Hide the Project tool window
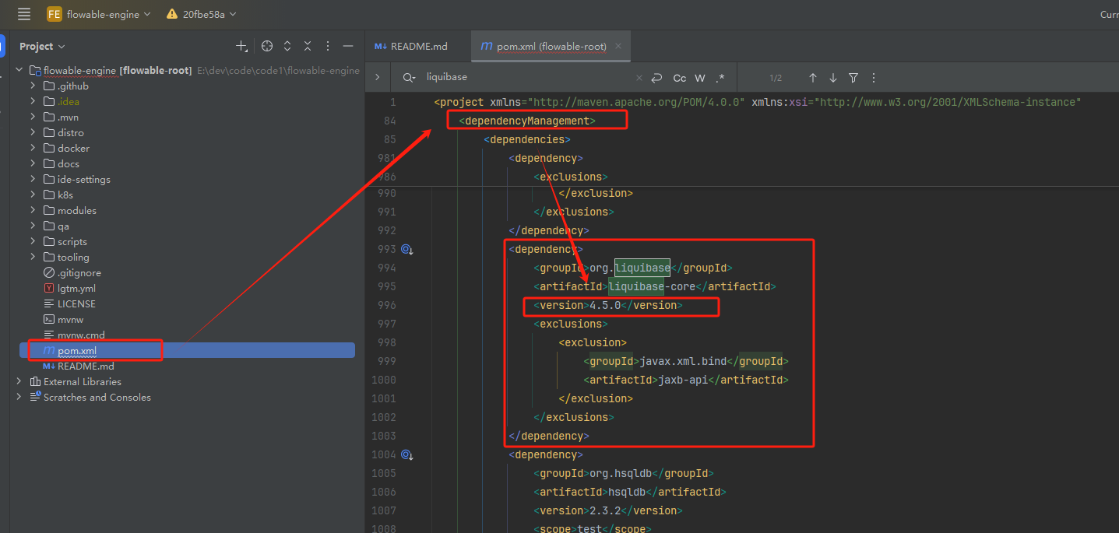1119x533 pixels. coord(348,46)
